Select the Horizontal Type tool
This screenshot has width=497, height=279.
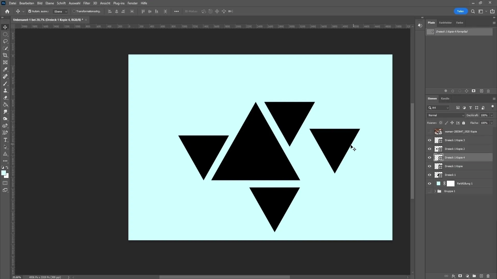[5, 140]
